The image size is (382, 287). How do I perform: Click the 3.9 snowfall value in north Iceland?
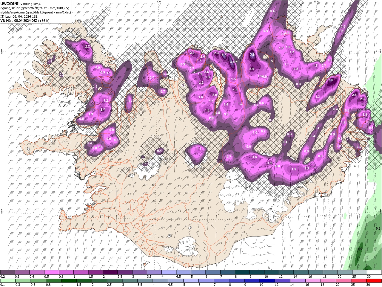pyautogui.click(x=252, y=55)
